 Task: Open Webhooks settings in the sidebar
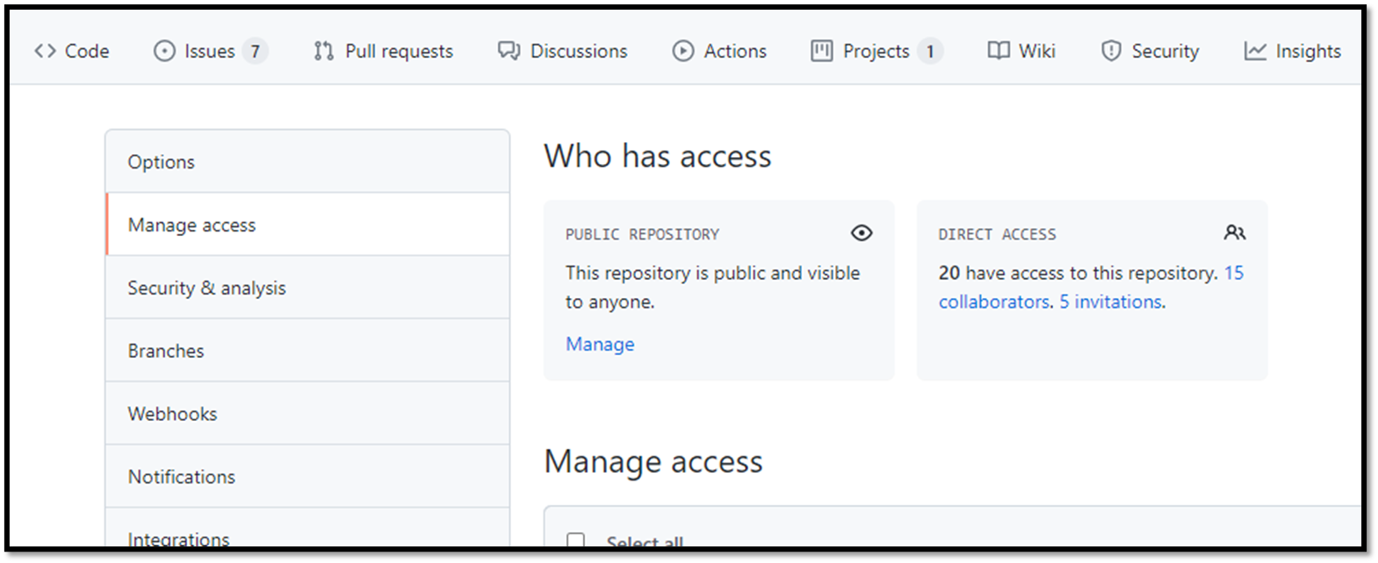point(307,413)
